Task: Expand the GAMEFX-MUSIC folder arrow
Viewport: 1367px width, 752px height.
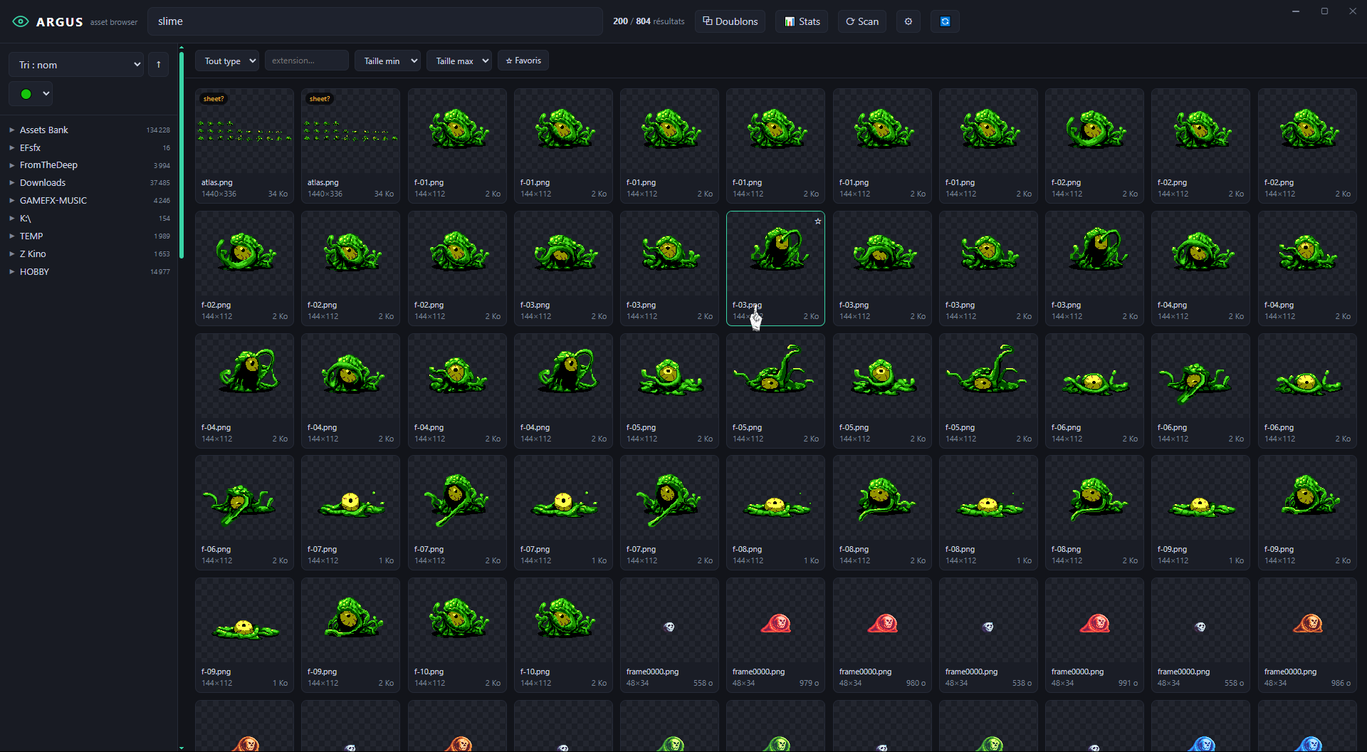Action: pos(12,201)
